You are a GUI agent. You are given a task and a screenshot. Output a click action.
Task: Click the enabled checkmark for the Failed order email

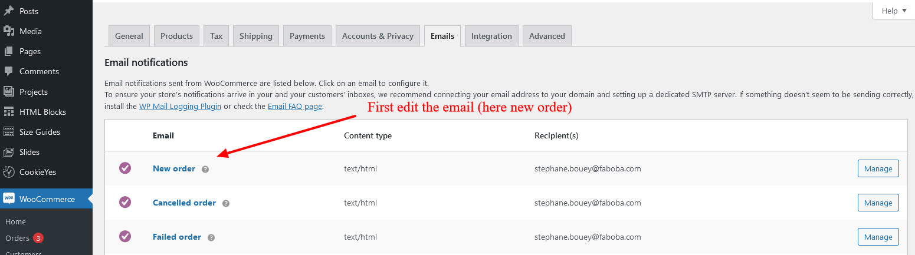coord(125,237)
